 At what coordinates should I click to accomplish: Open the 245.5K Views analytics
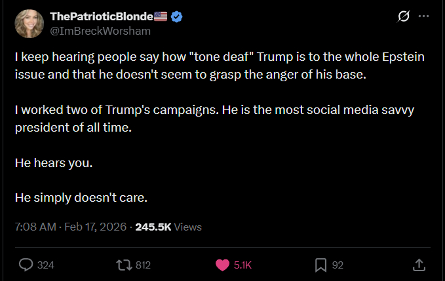pos(168,227)
